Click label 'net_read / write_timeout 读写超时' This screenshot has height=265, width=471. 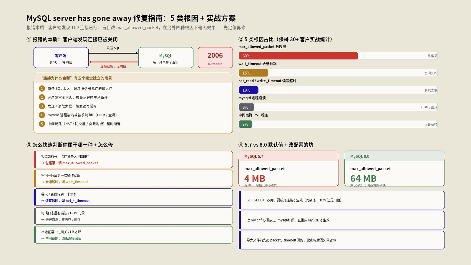coord(267,81)
